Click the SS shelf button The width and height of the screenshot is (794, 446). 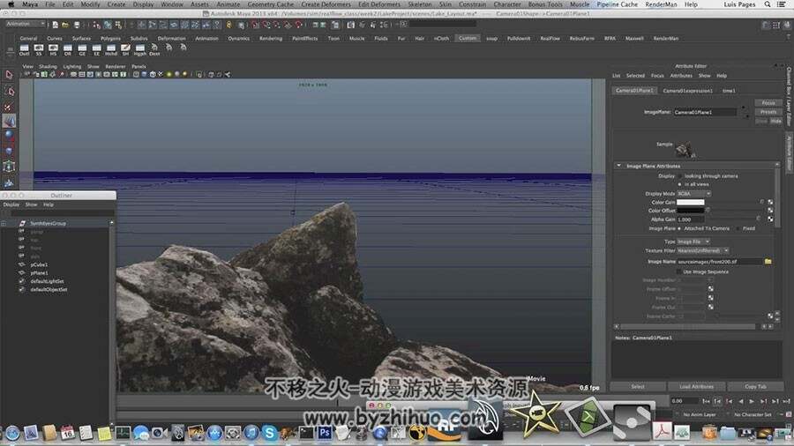(x=39, y=49)
